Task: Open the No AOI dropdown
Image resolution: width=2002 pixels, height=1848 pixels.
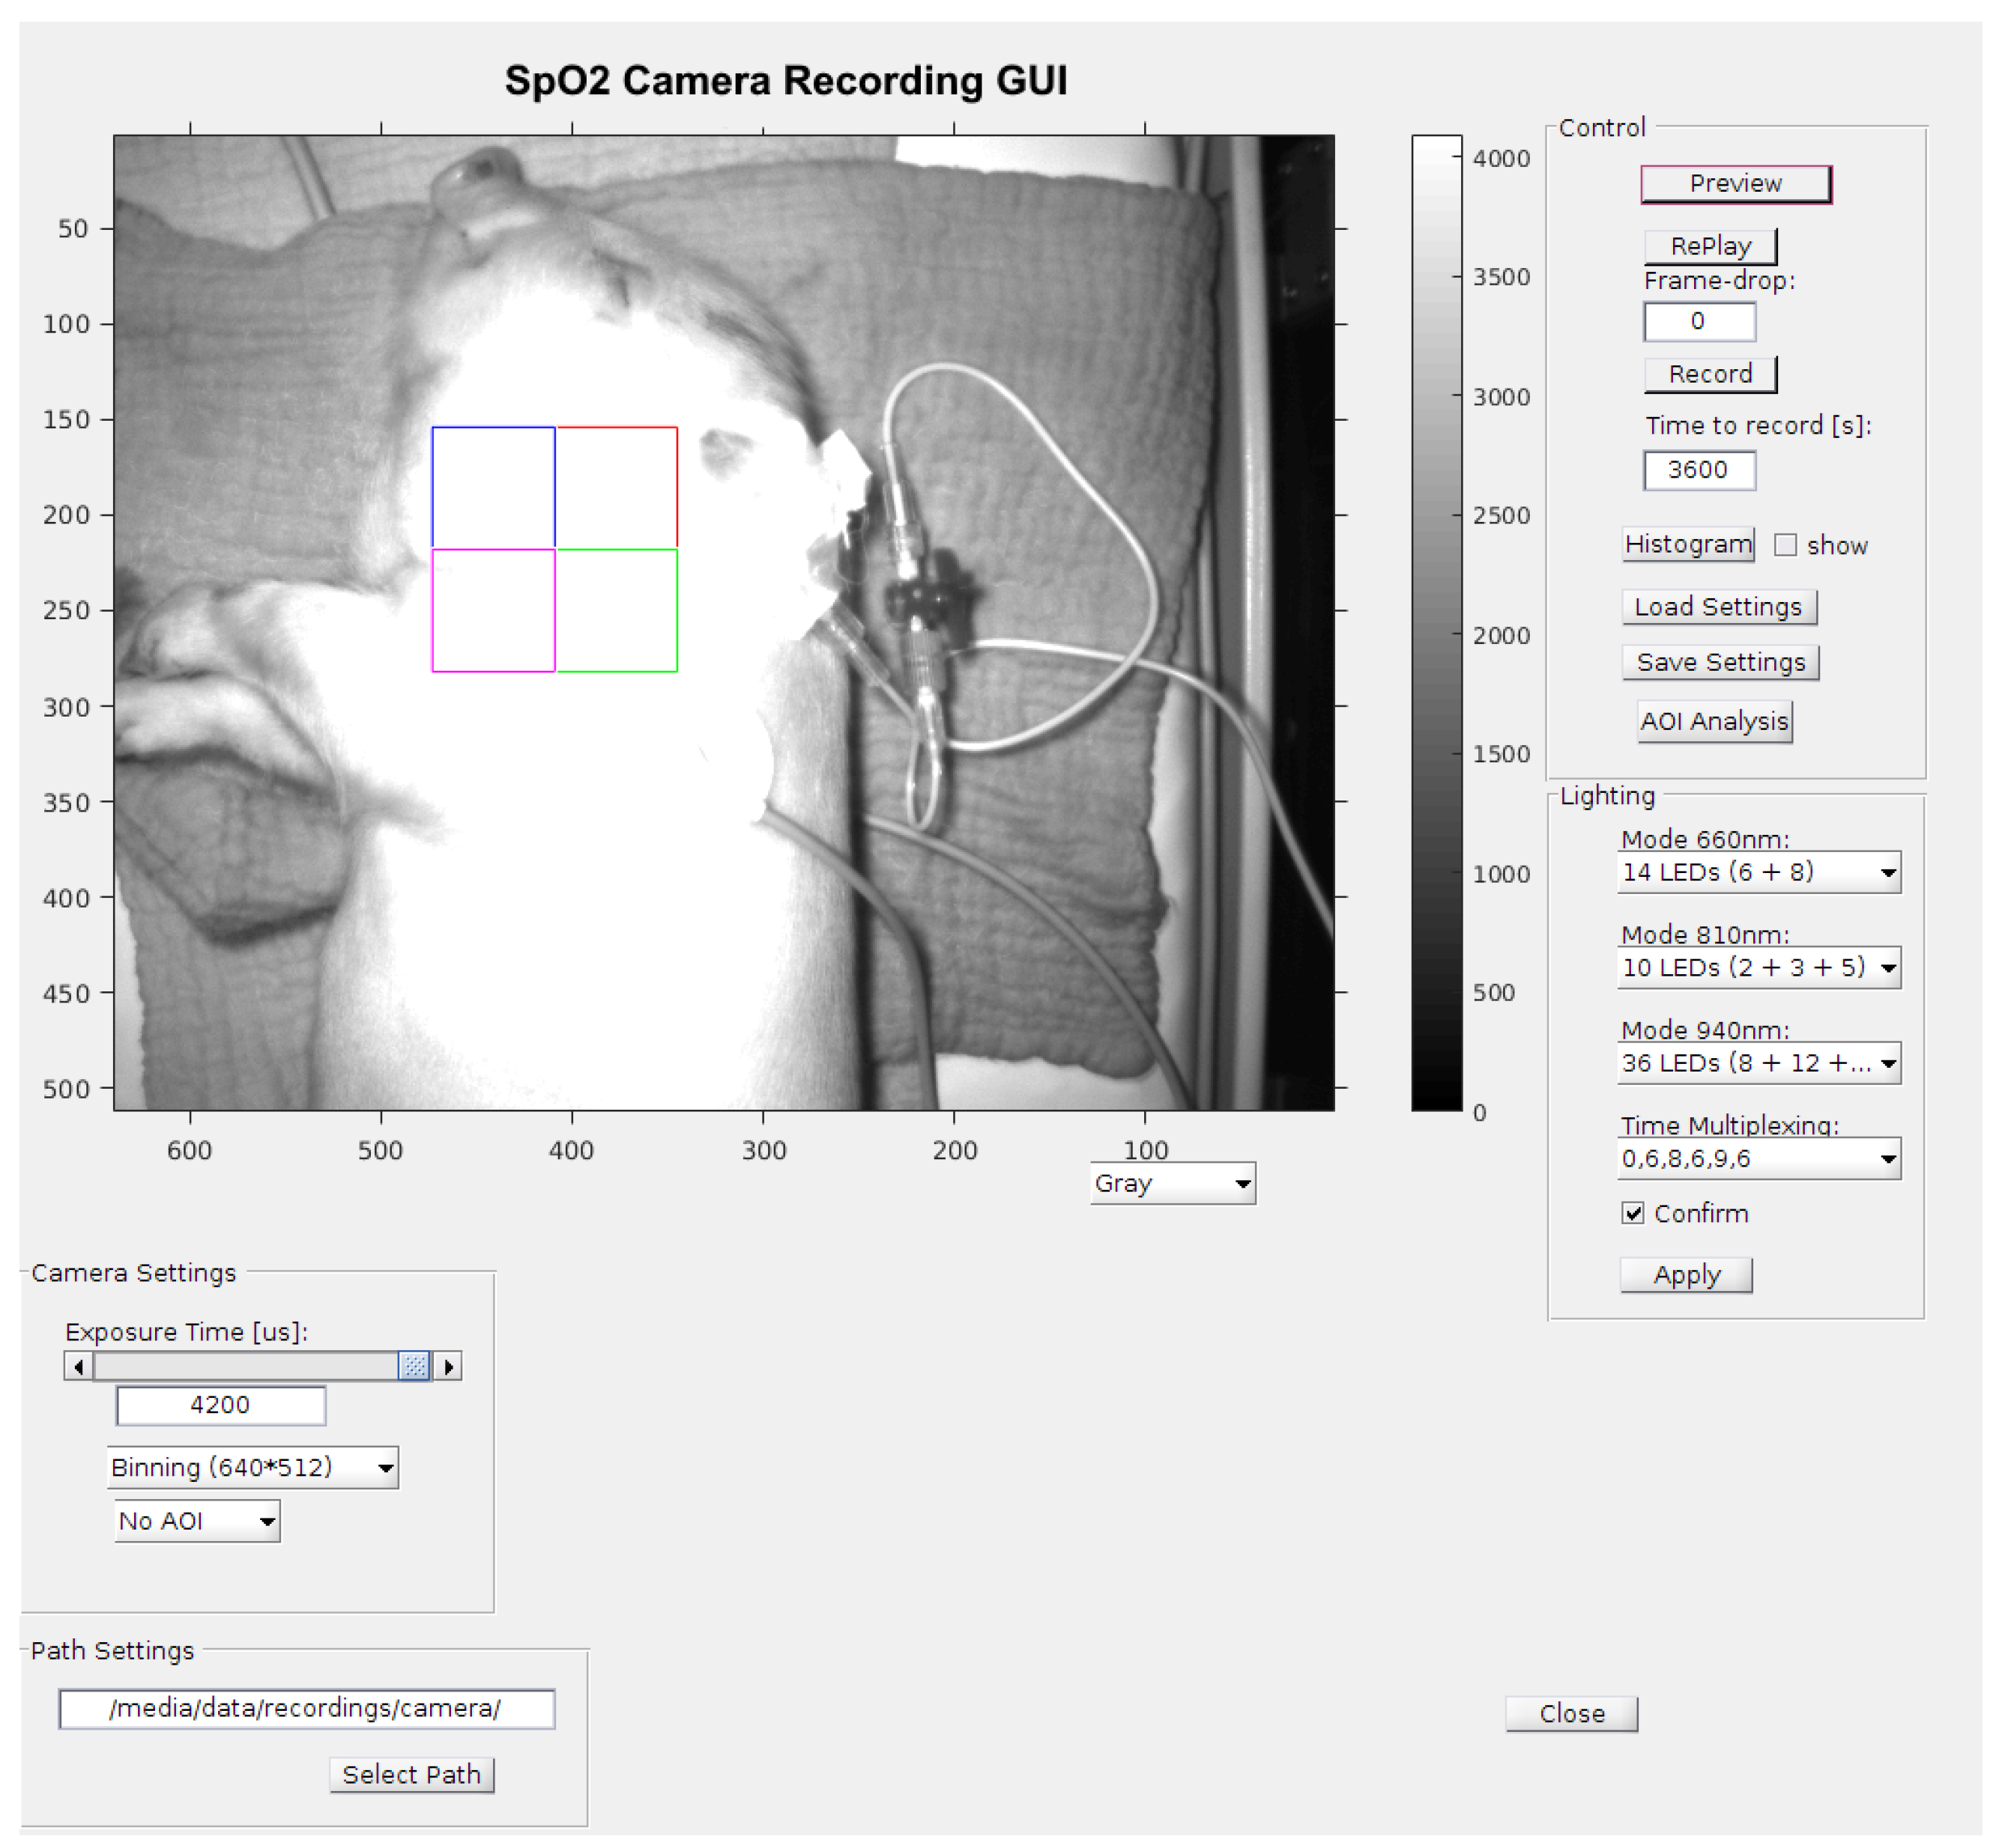Action: (x=197, y=1522)
